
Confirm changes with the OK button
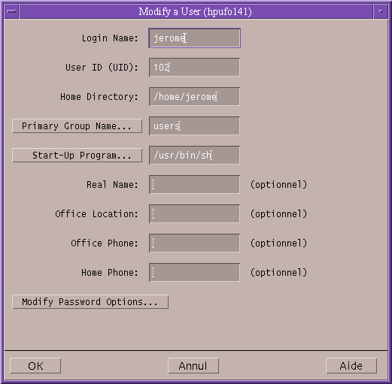35,366
